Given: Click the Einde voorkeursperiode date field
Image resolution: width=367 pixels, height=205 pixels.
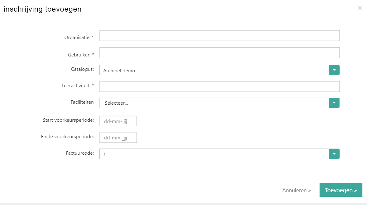Looking at the screenshot, I should [x=118, y=138].
